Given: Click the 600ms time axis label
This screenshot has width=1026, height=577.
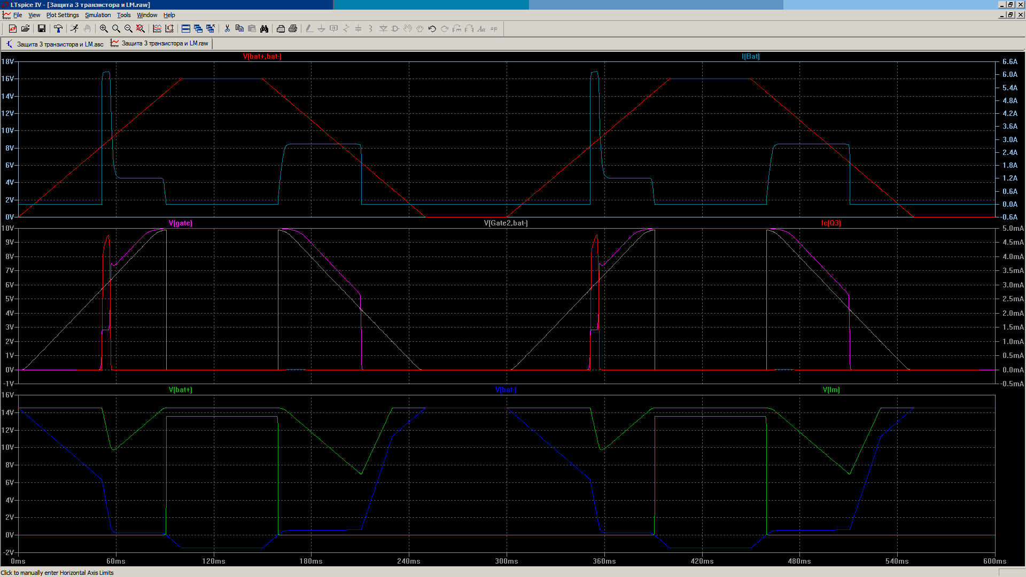Looking at the screenshot, I should pyautogui.click(x=995, y=561).
